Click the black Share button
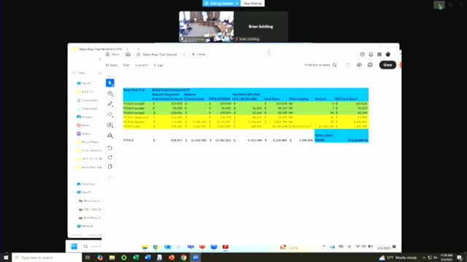This screenshot has height=262, width=467. 387,65
